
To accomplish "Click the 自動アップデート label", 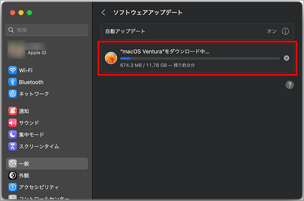I will coord(125,31).
